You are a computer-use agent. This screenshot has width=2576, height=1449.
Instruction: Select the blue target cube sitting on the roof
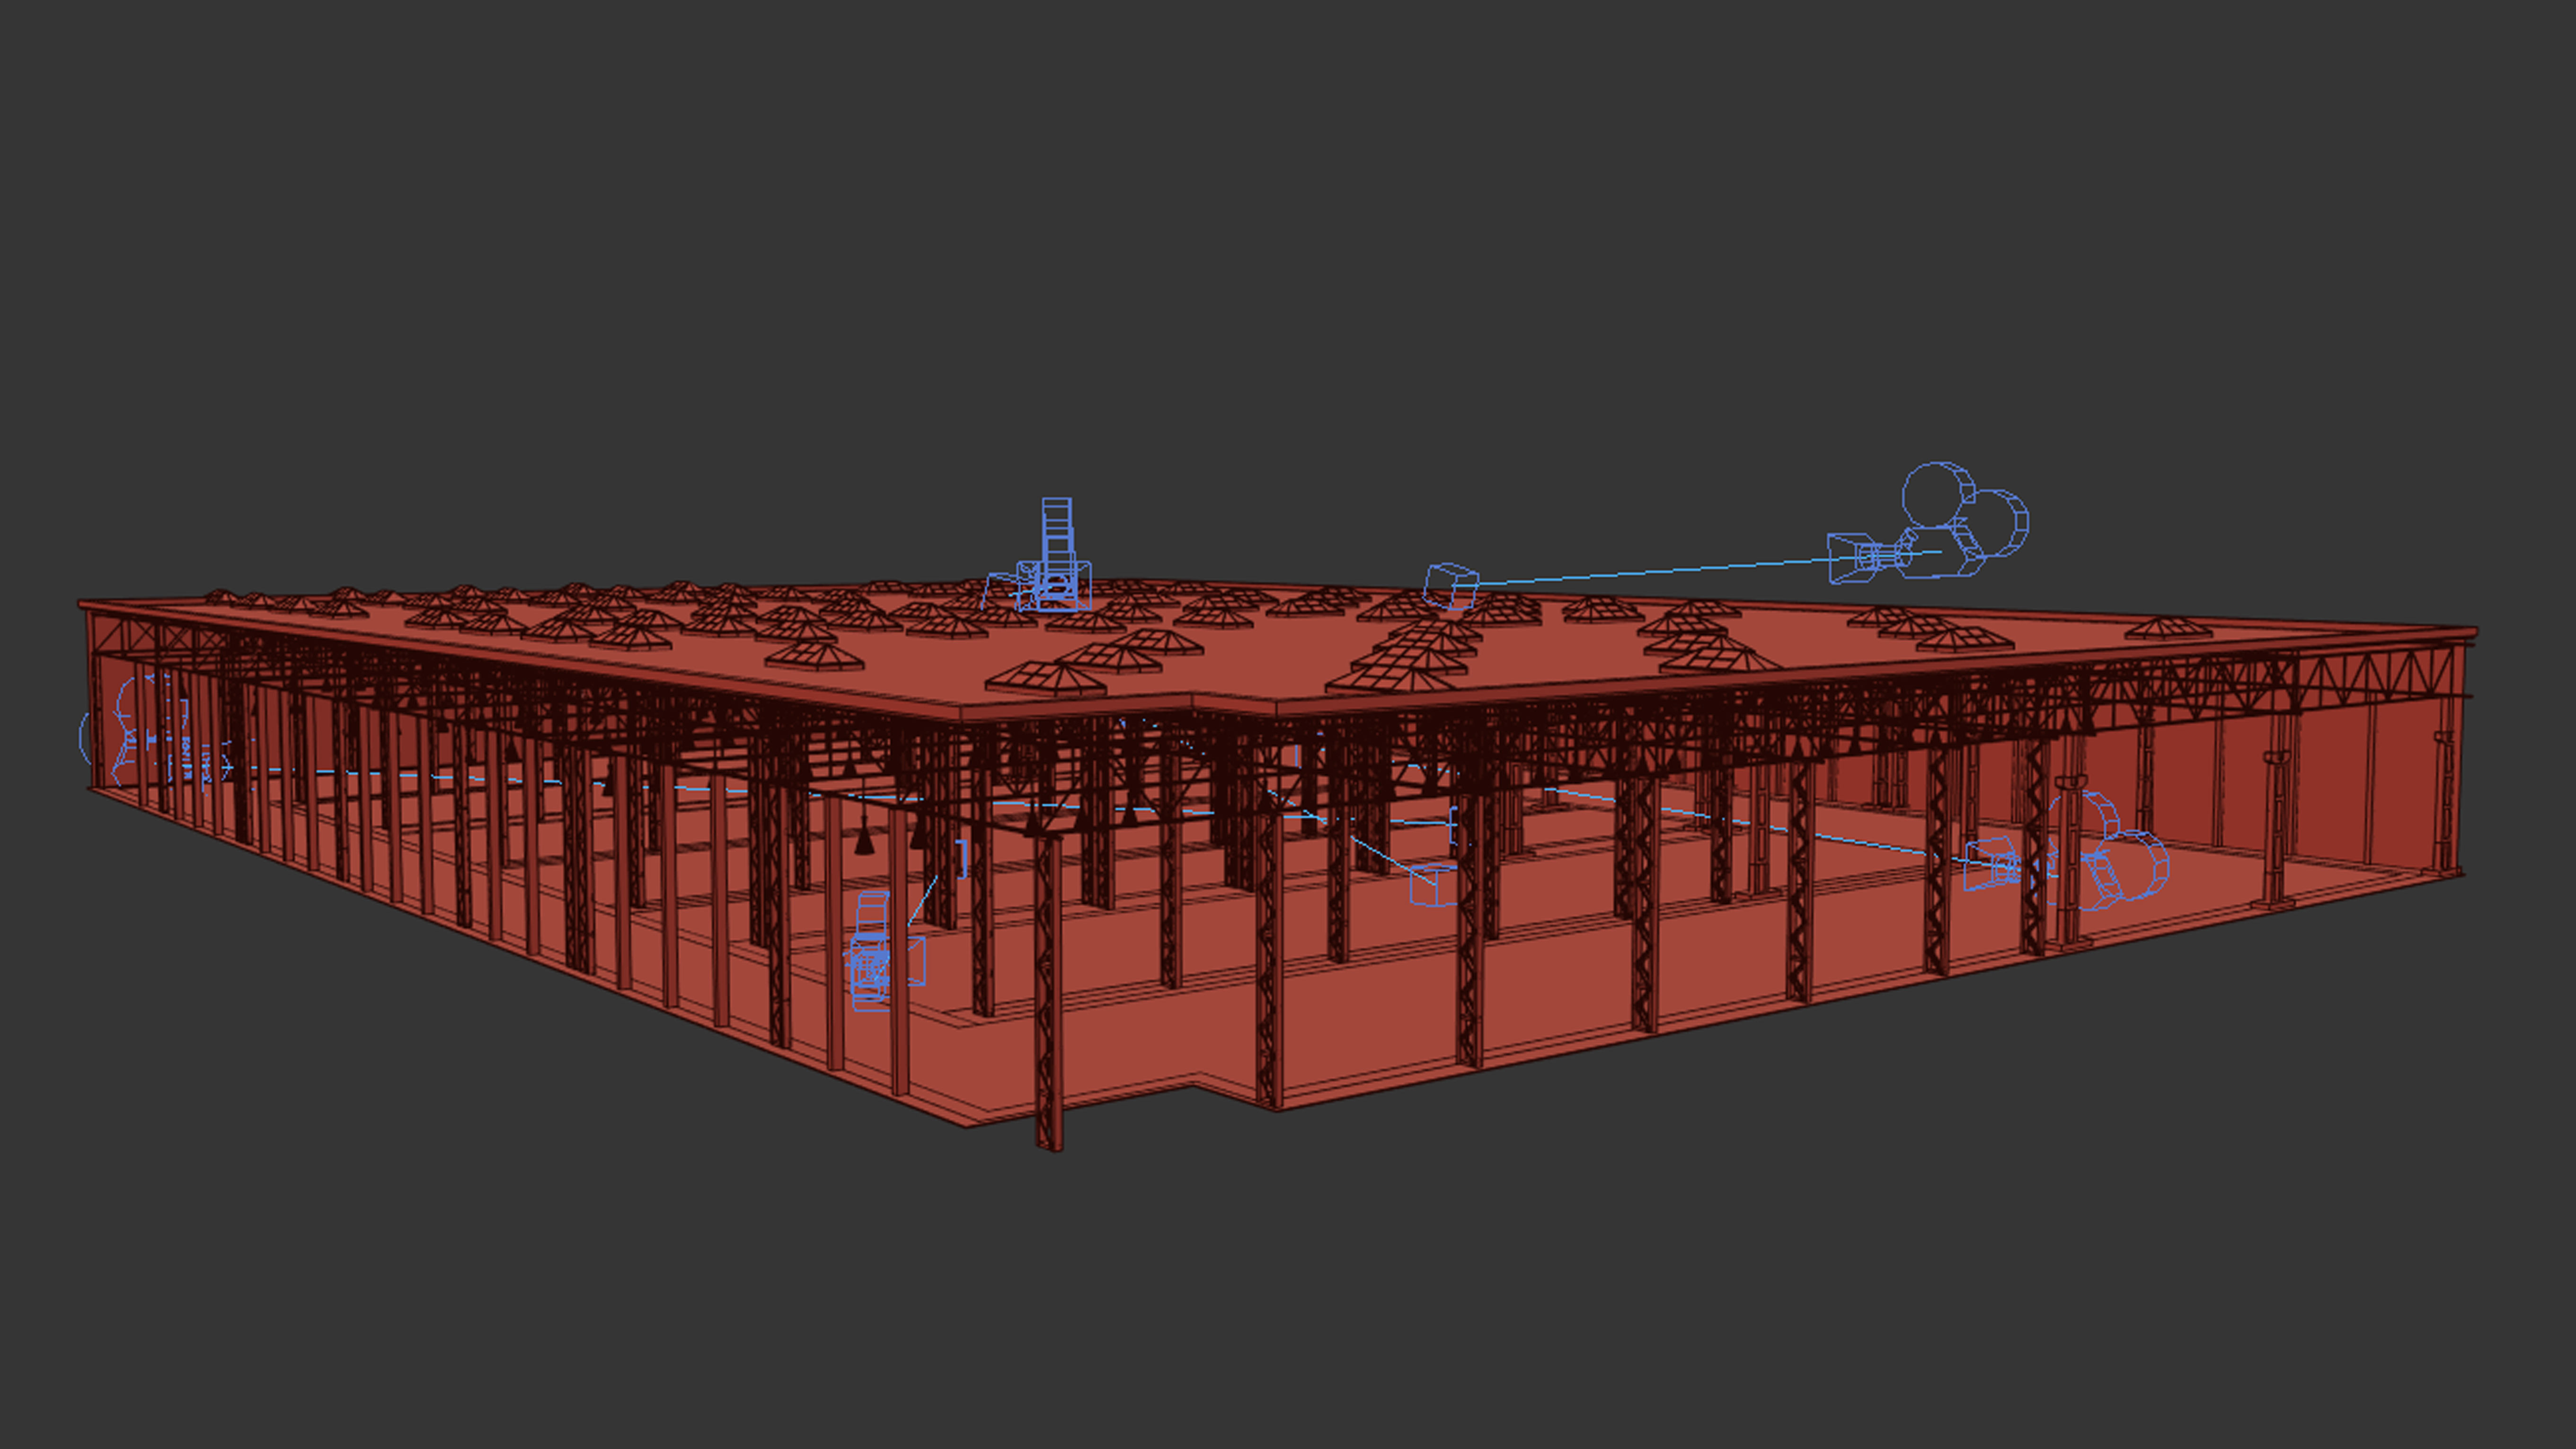1451,586
